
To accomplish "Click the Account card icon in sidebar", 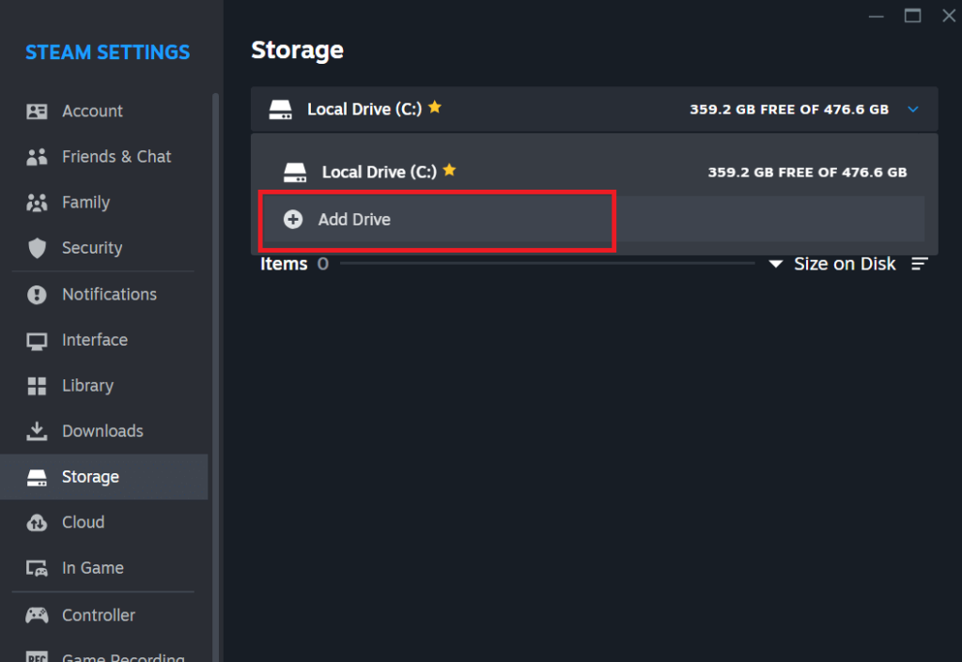I will tap(37, 111).
